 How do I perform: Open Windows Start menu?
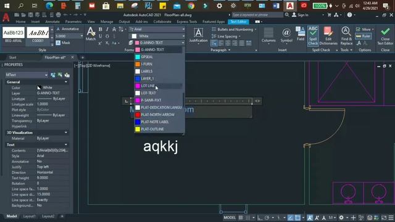pos(7,6)
